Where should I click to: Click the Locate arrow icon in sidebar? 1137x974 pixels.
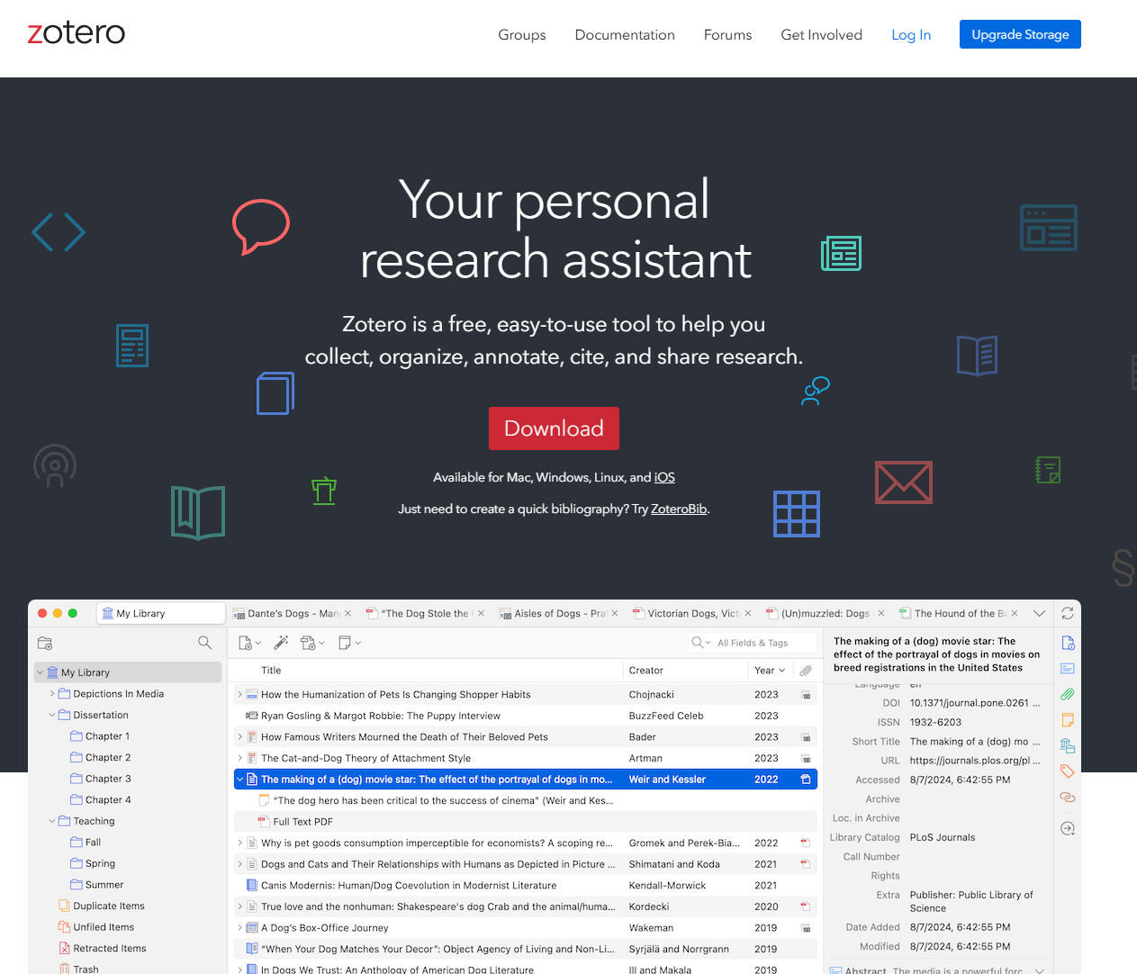1068,828
